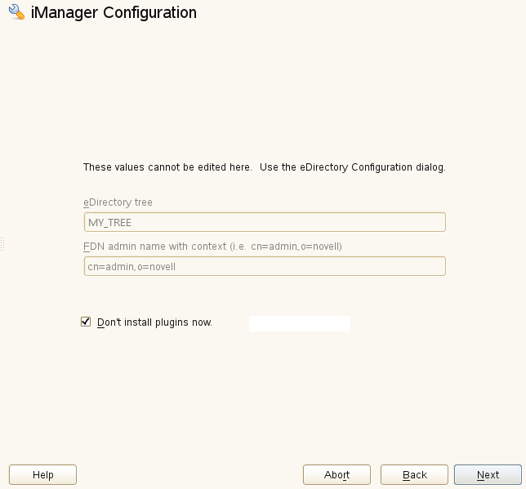Abort the iManager configuration
This screenshot has width=526, height=489.
[337, 474]
